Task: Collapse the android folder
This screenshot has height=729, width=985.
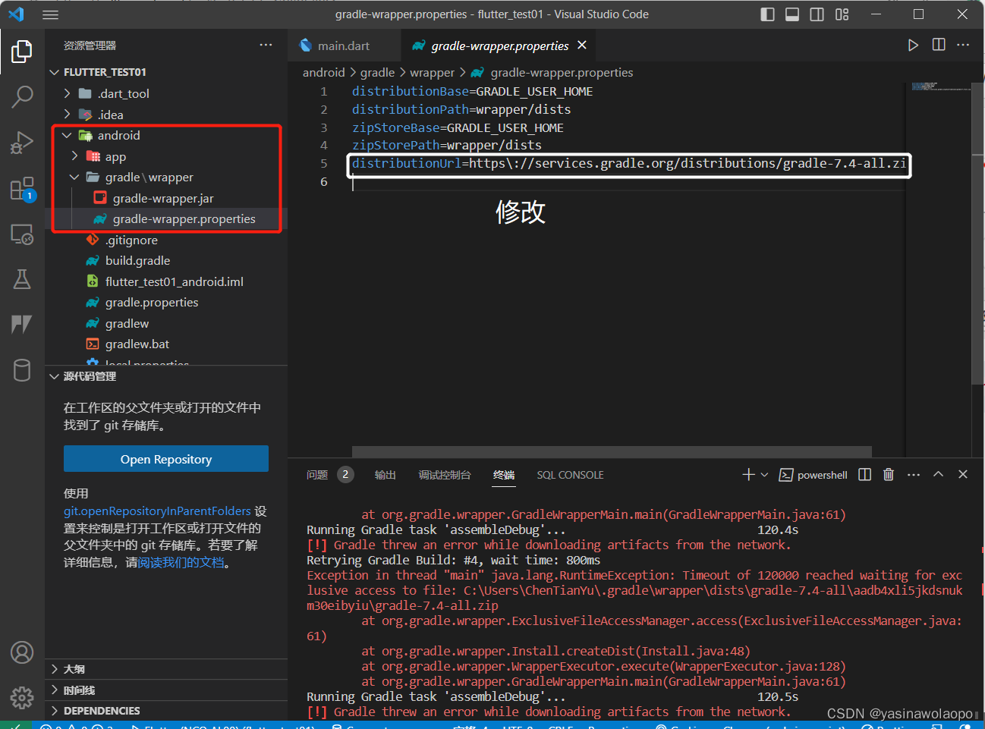Action: (67, 135)
